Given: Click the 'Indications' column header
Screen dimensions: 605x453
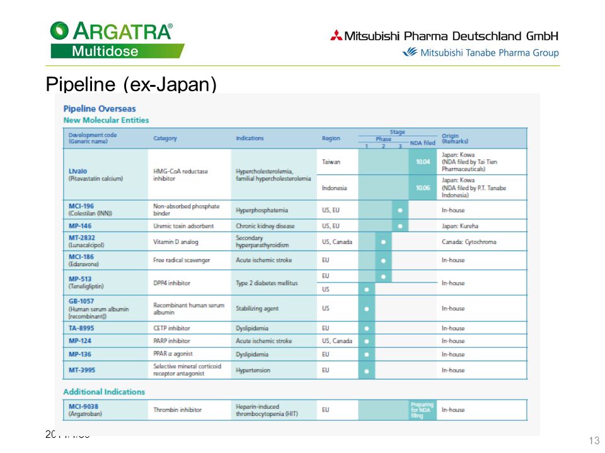Looking at the screenshot, I should coord(250,138).
